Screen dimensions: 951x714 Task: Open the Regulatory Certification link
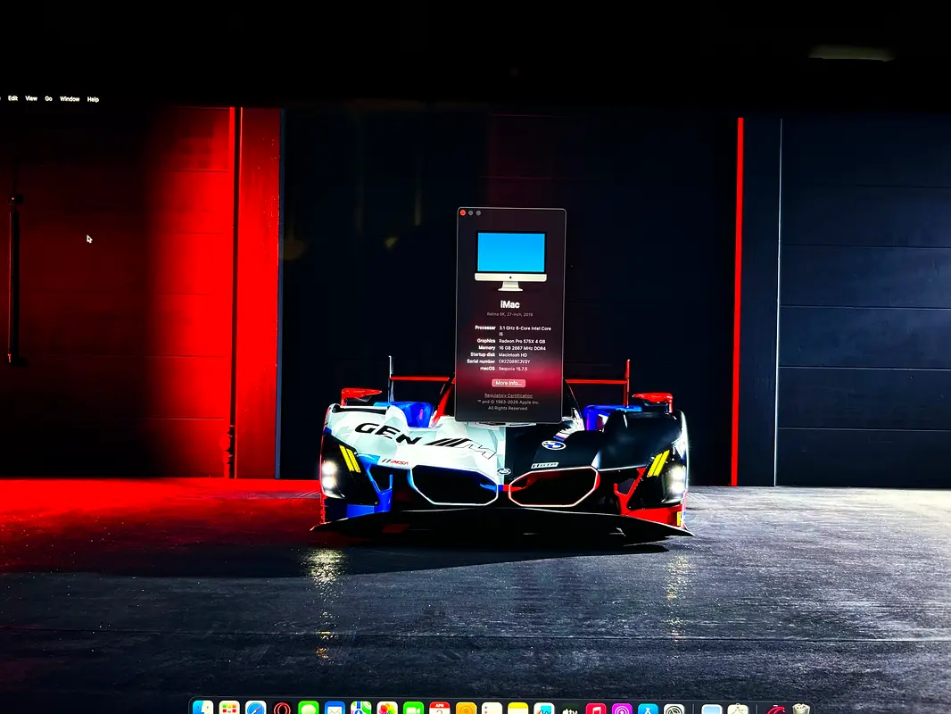click(x=510, y=396)
